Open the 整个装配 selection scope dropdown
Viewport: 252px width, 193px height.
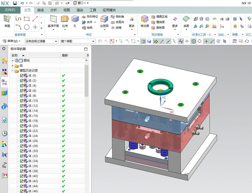click(x=78, y=41)
